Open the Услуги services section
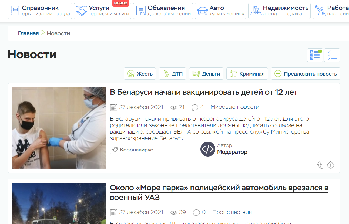Viewport: 349px width, 224px height. (x=103, y=11)
